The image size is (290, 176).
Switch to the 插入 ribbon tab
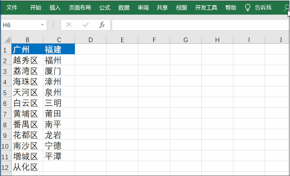(x=55, y=8)
